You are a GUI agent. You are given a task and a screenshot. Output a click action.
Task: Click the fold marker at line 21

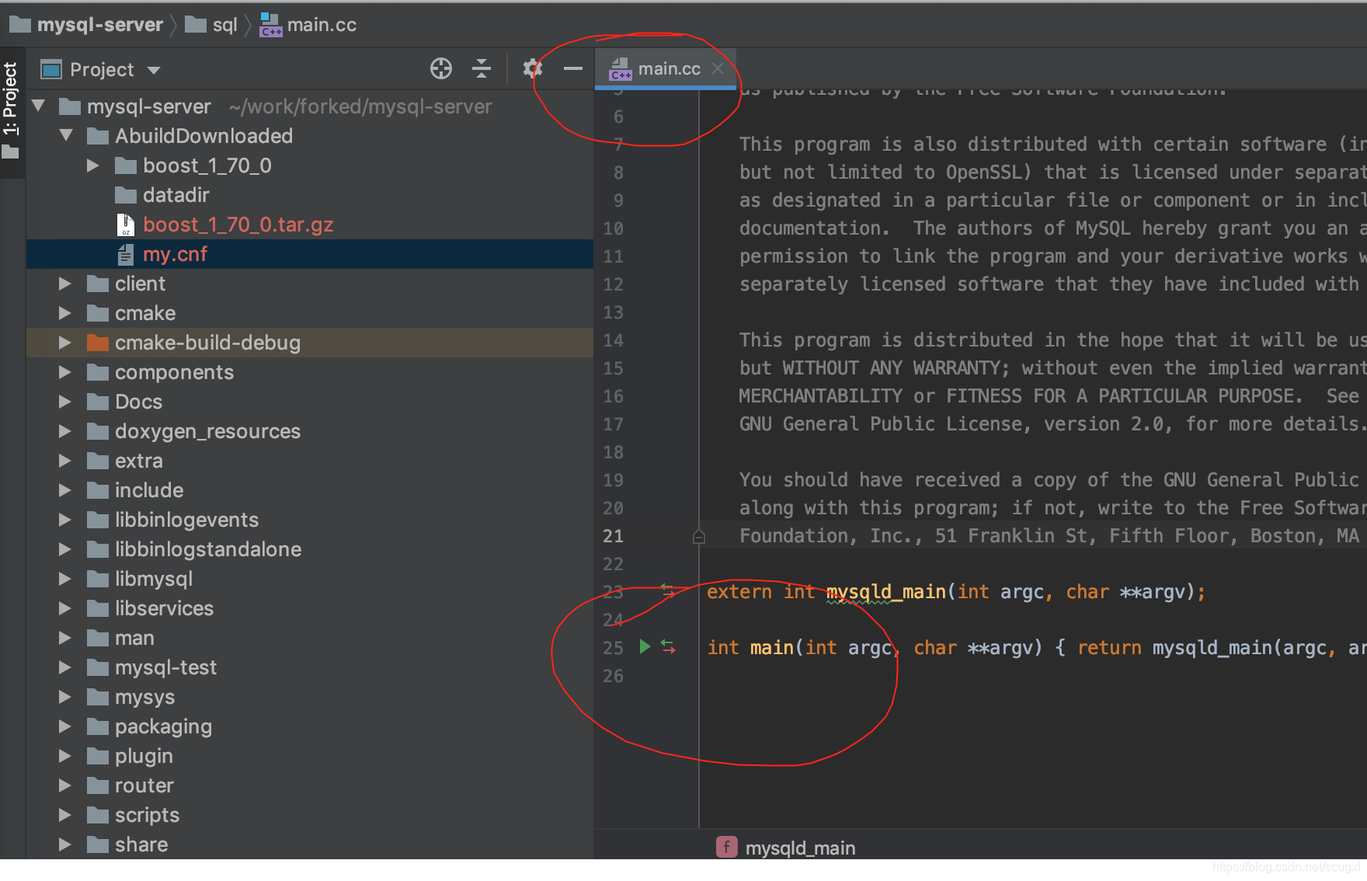pyautogui.click(x=698, y=536)
